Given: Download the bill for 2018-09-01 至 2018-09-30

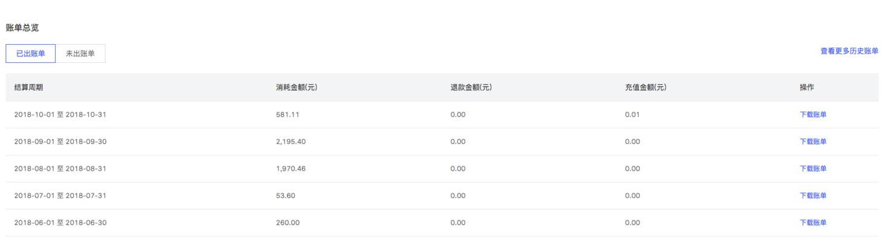Looking at the screenshot, I should (813, 142).
